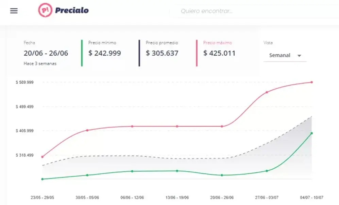This screenshot has width=339, height=205.
Task: Click the Precialo pink logo icon
Action: [45, 10]
